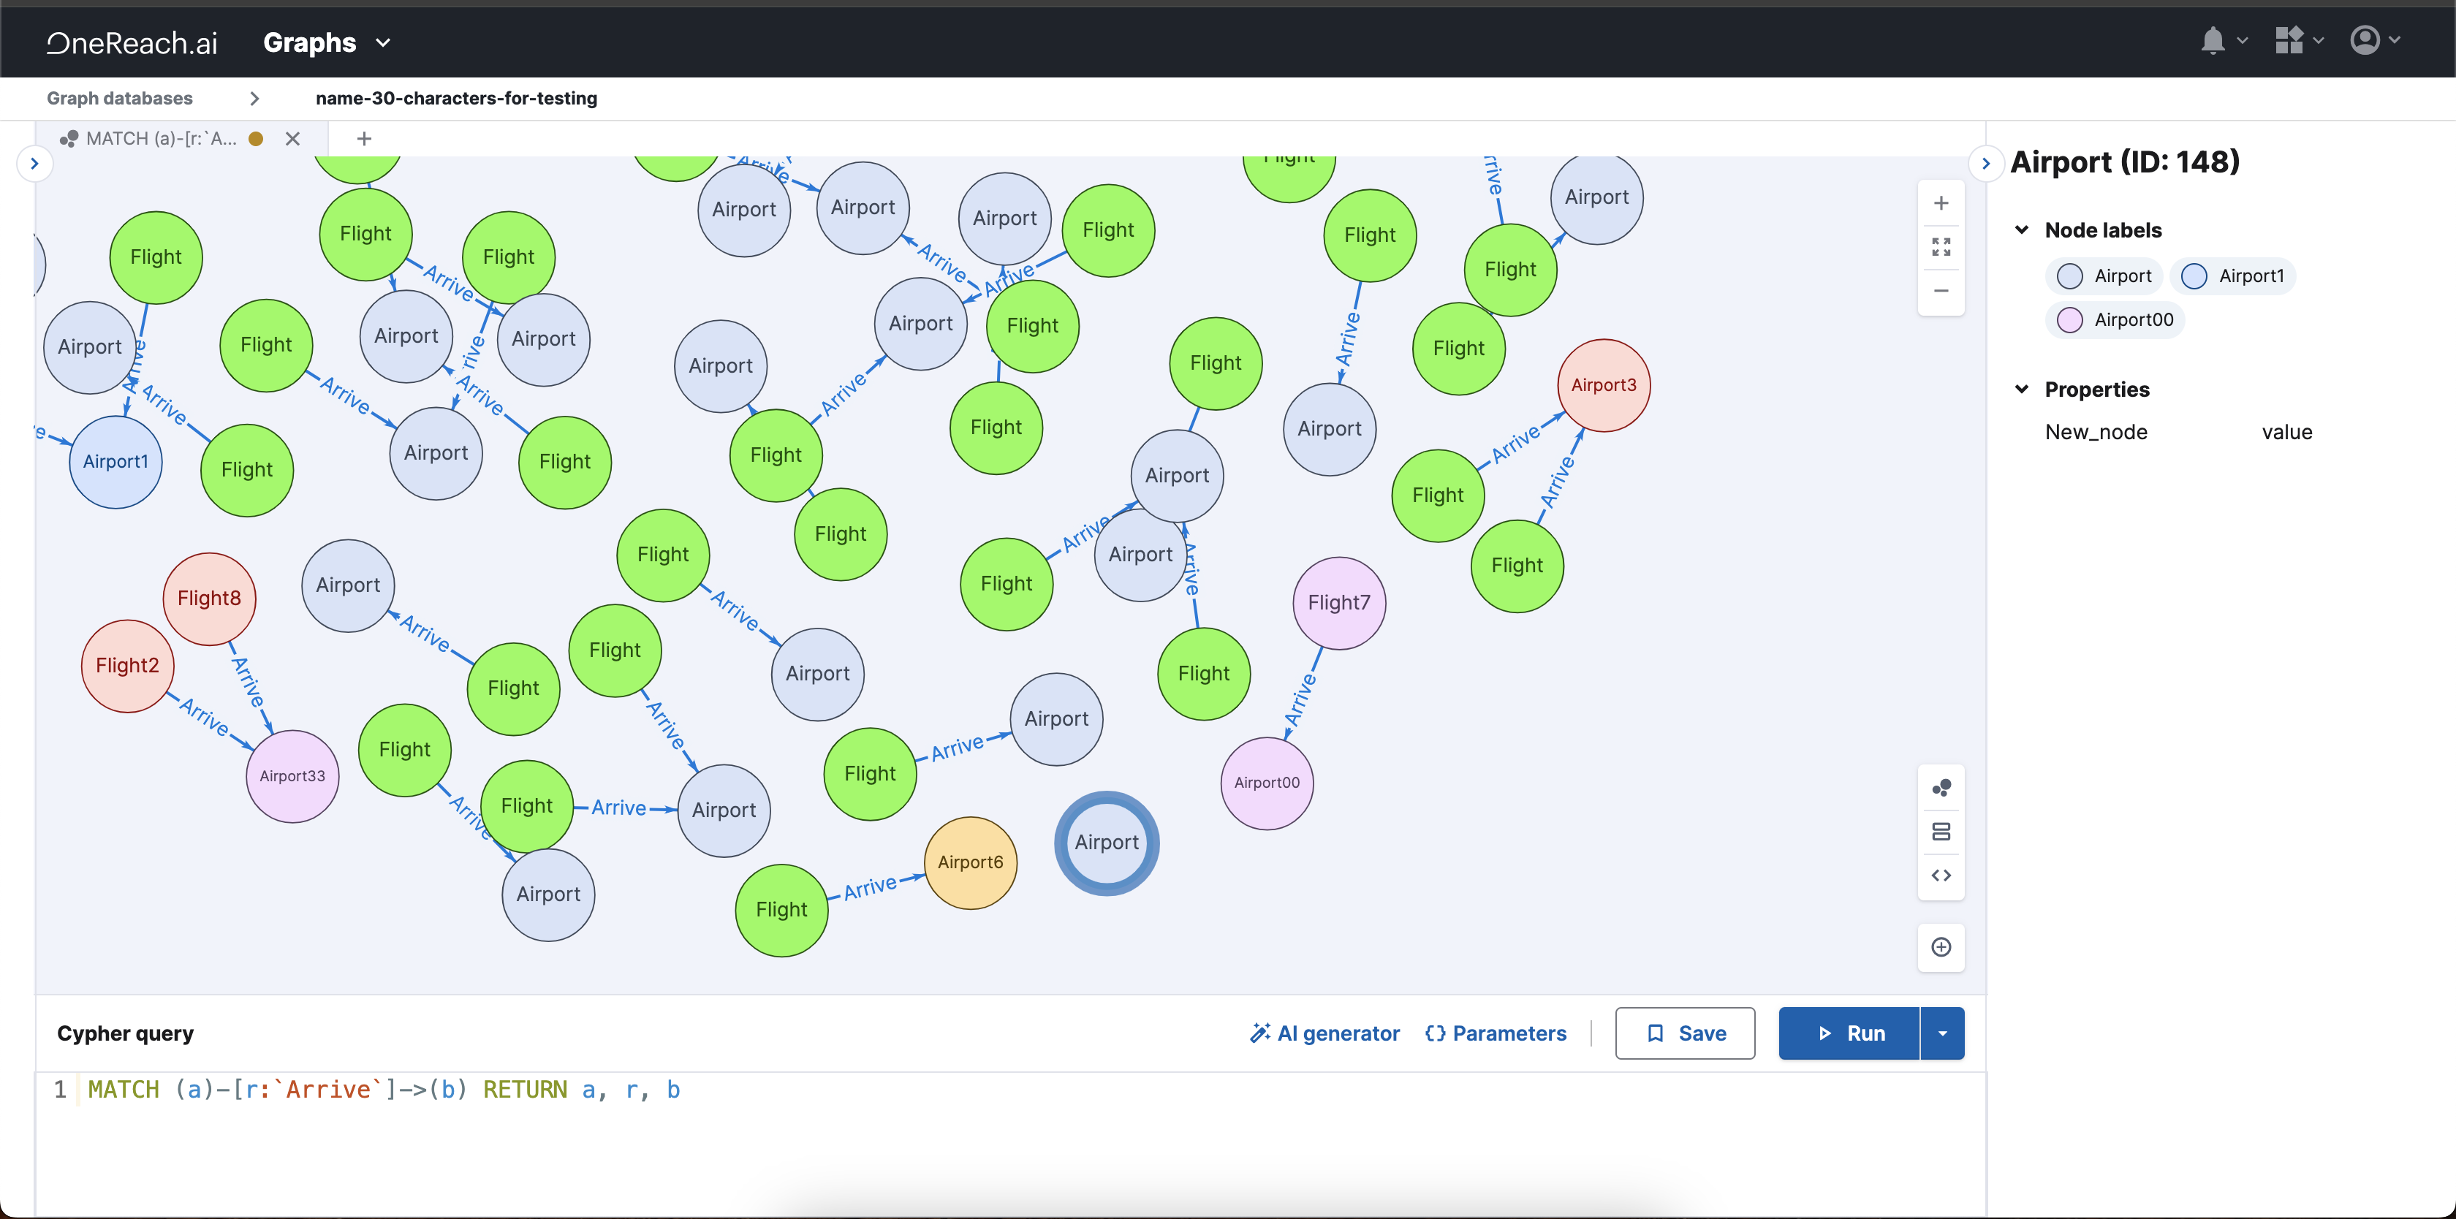Go to Graph databases breadcrumb
The image size is (2456, 1219).
(119, 98)
